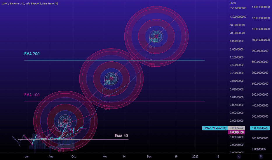Click the magenta 0.00029160 price label
The width and height of the screenshot is (272, 160).
236,132
